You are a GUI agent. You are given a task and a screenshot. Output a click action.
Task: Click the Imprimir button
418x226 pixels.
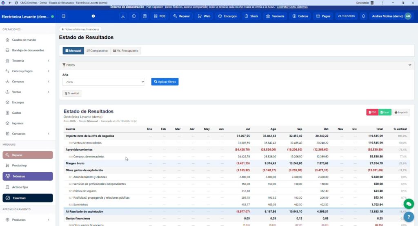click(401, 112)
